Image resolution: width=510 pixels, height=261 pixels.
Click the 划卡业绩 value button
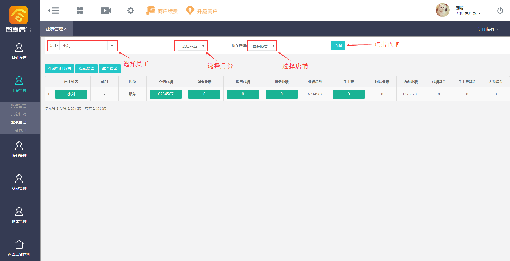tap(204, 94)
